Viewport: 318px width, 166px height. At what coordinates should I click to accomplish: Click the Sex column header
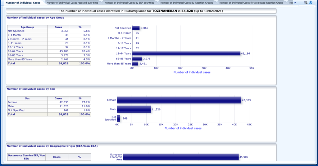pyautogui.click(x=27, y=98)
